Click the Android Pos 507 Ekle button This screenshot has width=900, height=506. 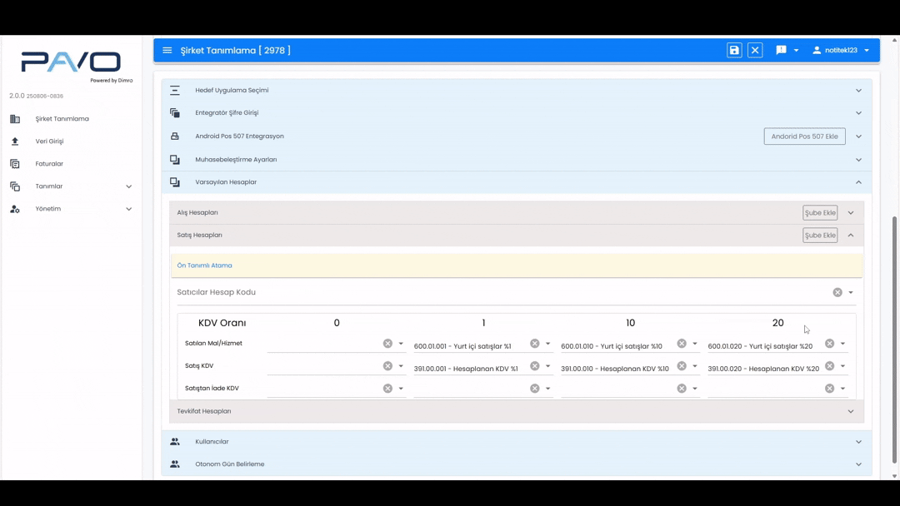click(x=804, y=136)
